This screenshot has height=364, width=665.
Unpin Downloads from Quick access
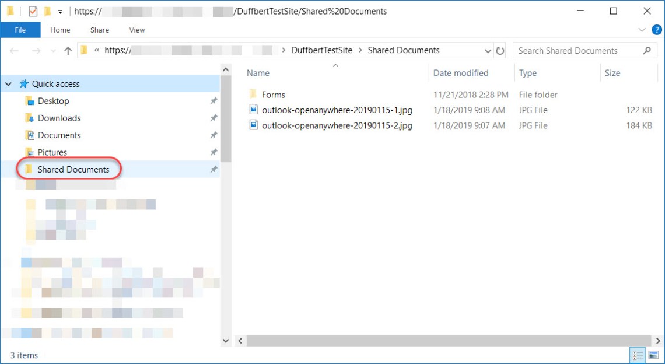[213, 118]
